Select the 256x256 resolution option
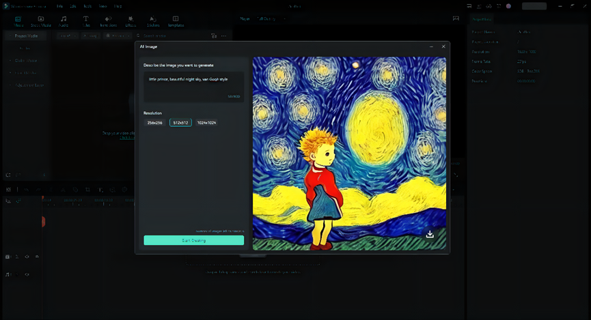Viewport: 591px width, 320px height. [155, 123]
